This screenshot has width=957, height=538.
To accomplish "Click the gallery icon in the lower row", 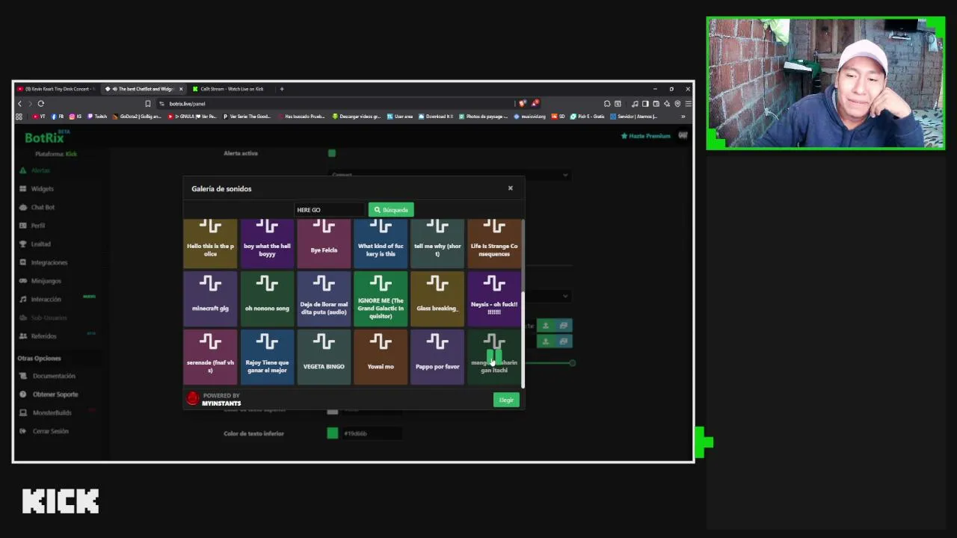I will 564,341.
